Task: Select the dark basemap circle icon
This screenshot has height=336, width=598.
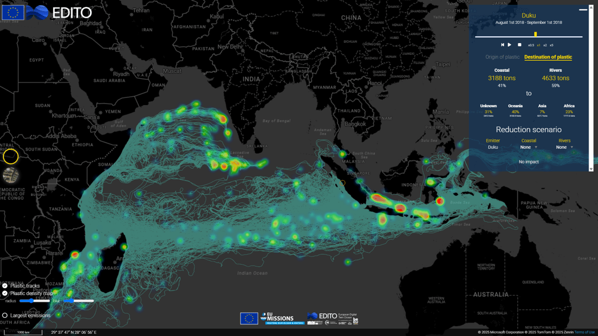Action: (x=11, y=156)
